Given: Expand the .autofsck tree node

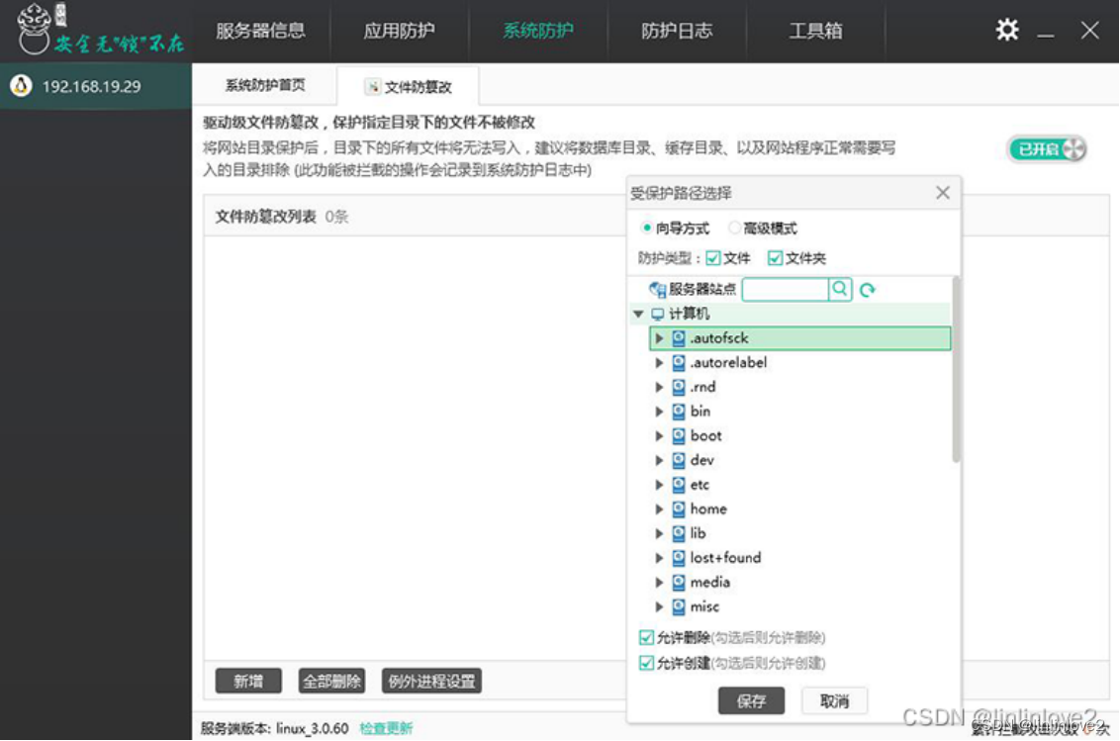Looking at the screenshot, I should (659, 338).
